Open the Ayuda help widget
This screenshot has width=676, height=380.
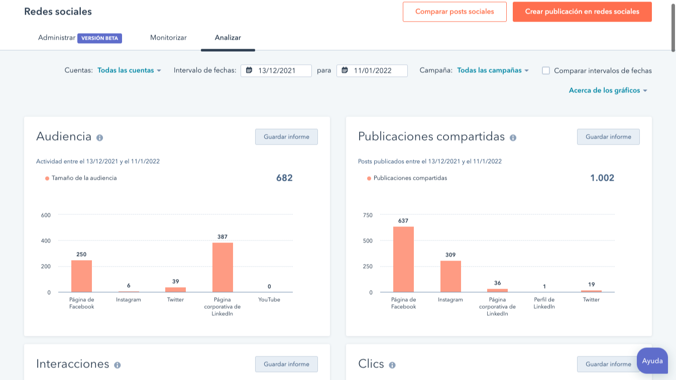(x=652, y=360)
